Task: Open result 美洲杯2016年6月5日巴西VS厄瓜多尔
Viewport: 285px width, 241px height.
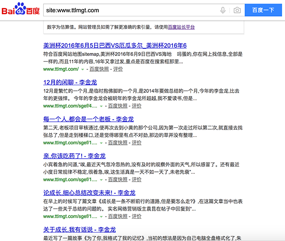Action: (x=115, y=45)
